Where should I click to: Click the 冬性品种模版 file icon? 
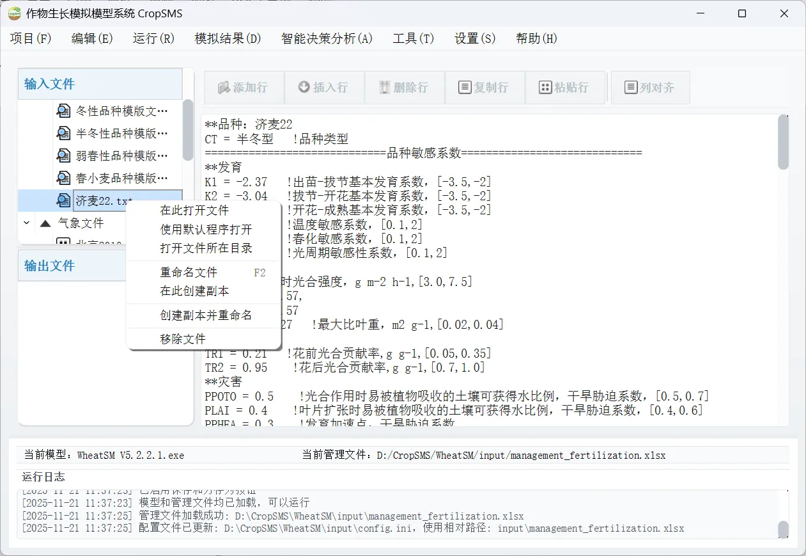coord(64,110)
